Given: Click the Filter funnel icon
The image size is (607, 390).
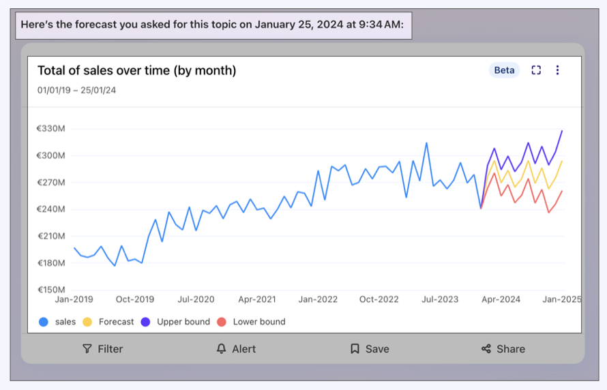Looking at the screenshot, I should coord(87,349).
